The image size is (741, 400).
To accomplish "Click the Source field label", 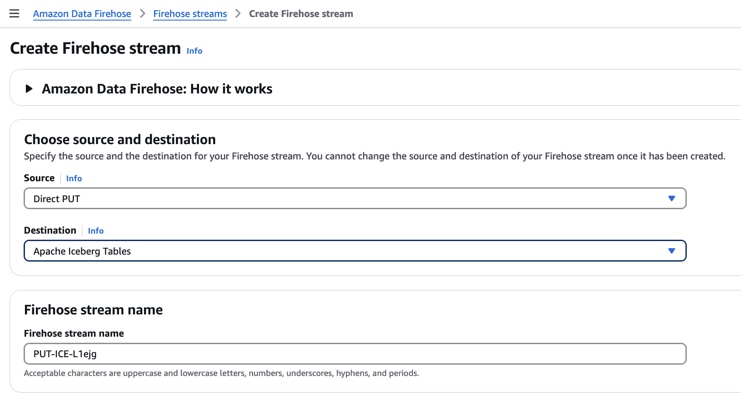I will coord(39,178).
